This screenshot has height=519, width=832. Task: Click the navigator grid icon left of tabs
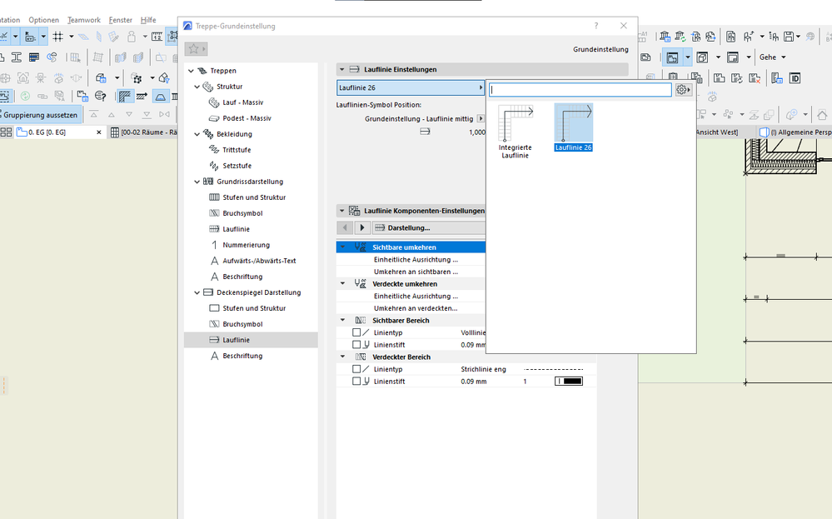point(7,132)
